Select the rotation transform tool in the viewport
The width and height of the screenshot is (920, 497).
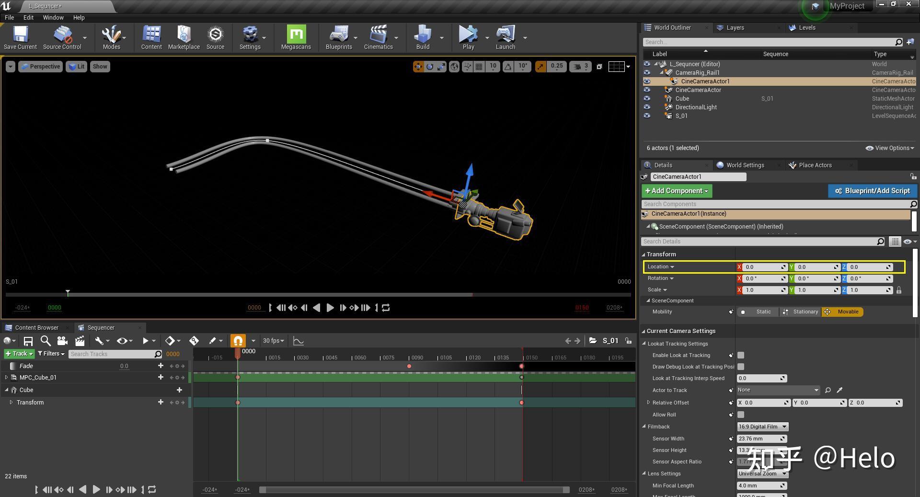[430, 67]
